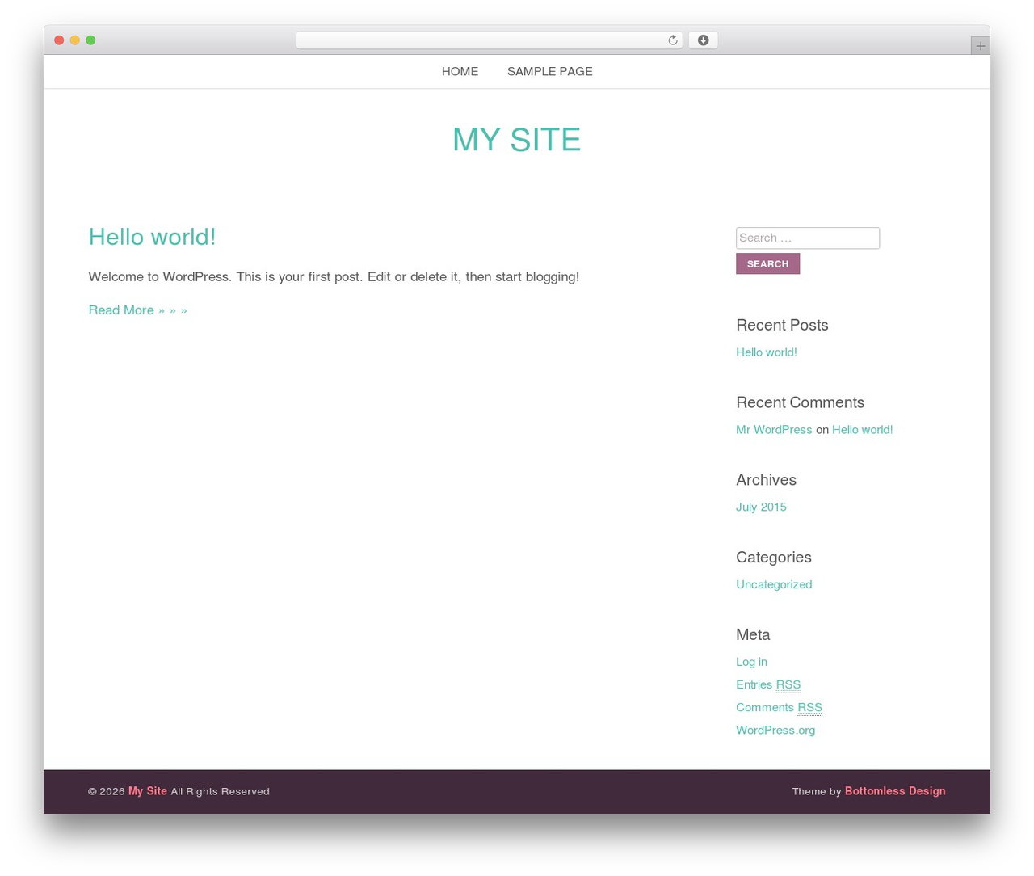Open the July 2015 archive
The image size is (1034, 876).
click(761, 507)
